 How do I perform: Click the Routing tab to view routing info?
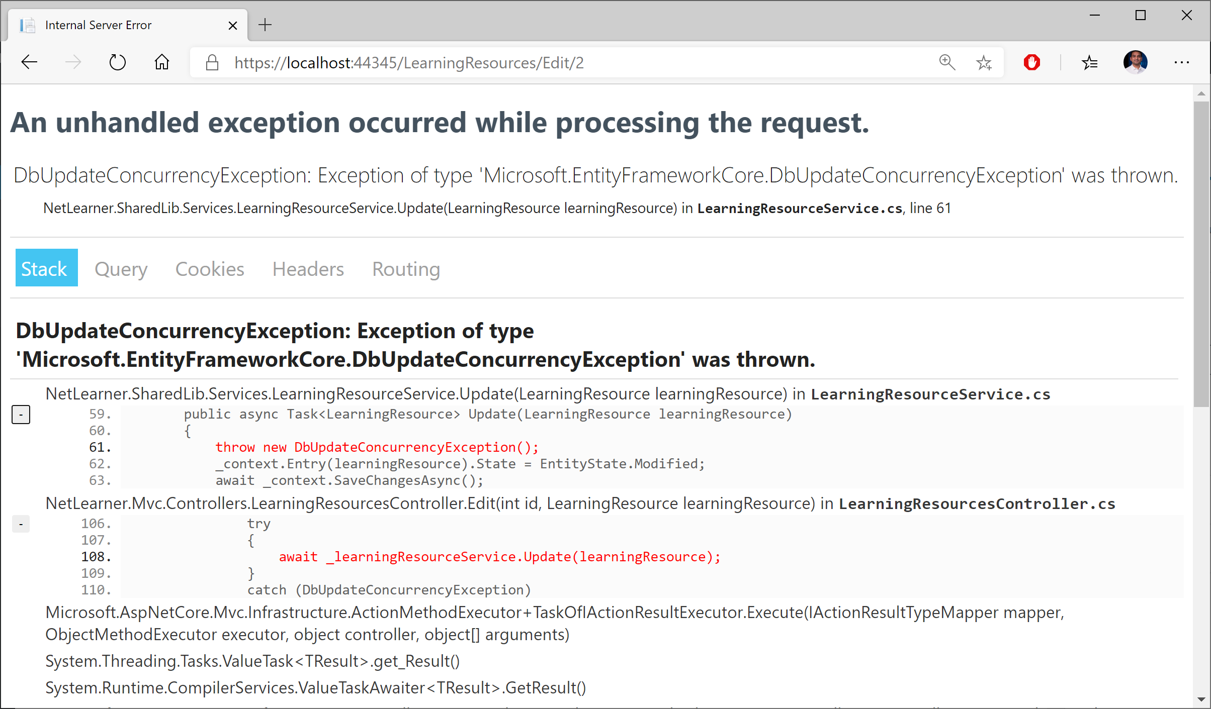pyautogui.click(x=406, y=269)
